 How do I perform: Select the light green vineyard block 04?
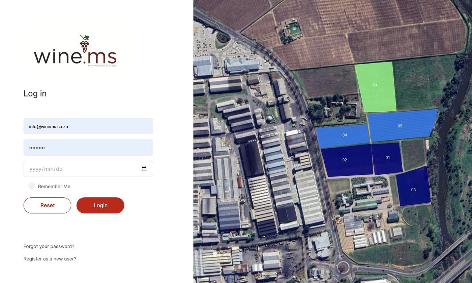coord(376,86)
